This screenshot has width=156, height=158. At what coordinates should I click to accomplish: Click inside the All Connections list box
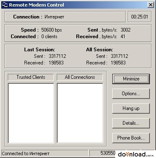80,113
